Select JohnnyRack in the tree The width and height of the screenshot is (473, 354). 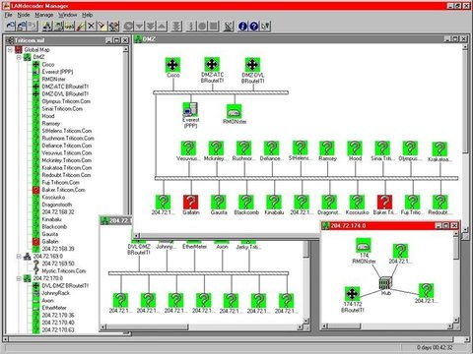point(56,293)
